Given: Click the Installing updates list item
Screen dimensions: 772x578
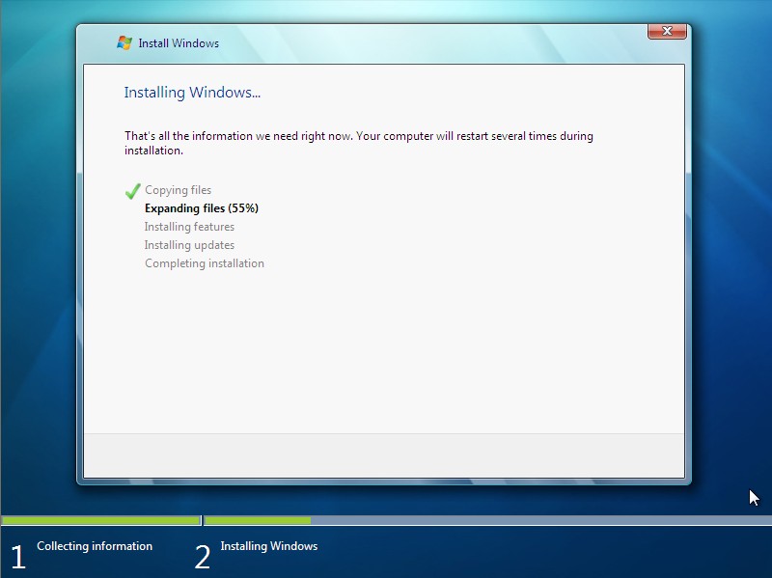Looking at the screenshot, I should pos(188,245).
